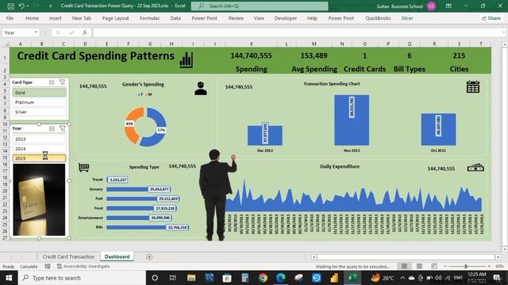Switch to the Insert ribbon tab
This screenshot has height=285, width=508.
(x=56, y=18)
